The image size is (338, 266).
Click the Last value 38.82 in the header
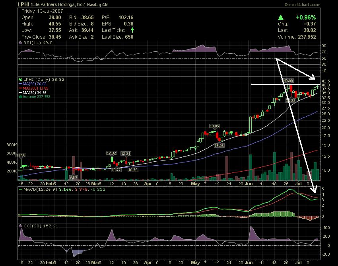click(310, 30)
